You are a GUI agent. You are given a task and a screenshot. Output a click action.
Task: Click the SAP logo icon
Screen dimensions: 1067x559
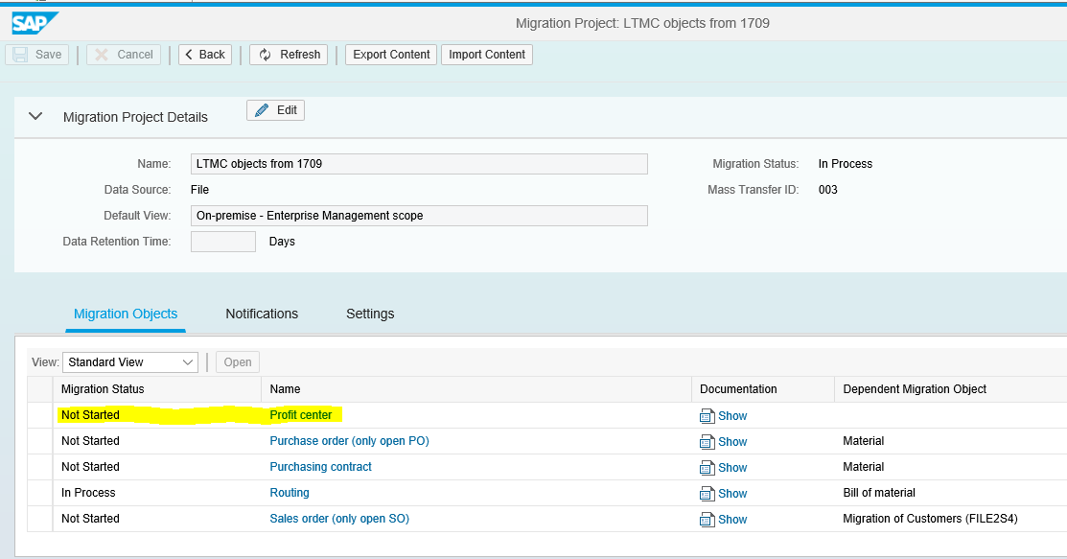(35, 23)
